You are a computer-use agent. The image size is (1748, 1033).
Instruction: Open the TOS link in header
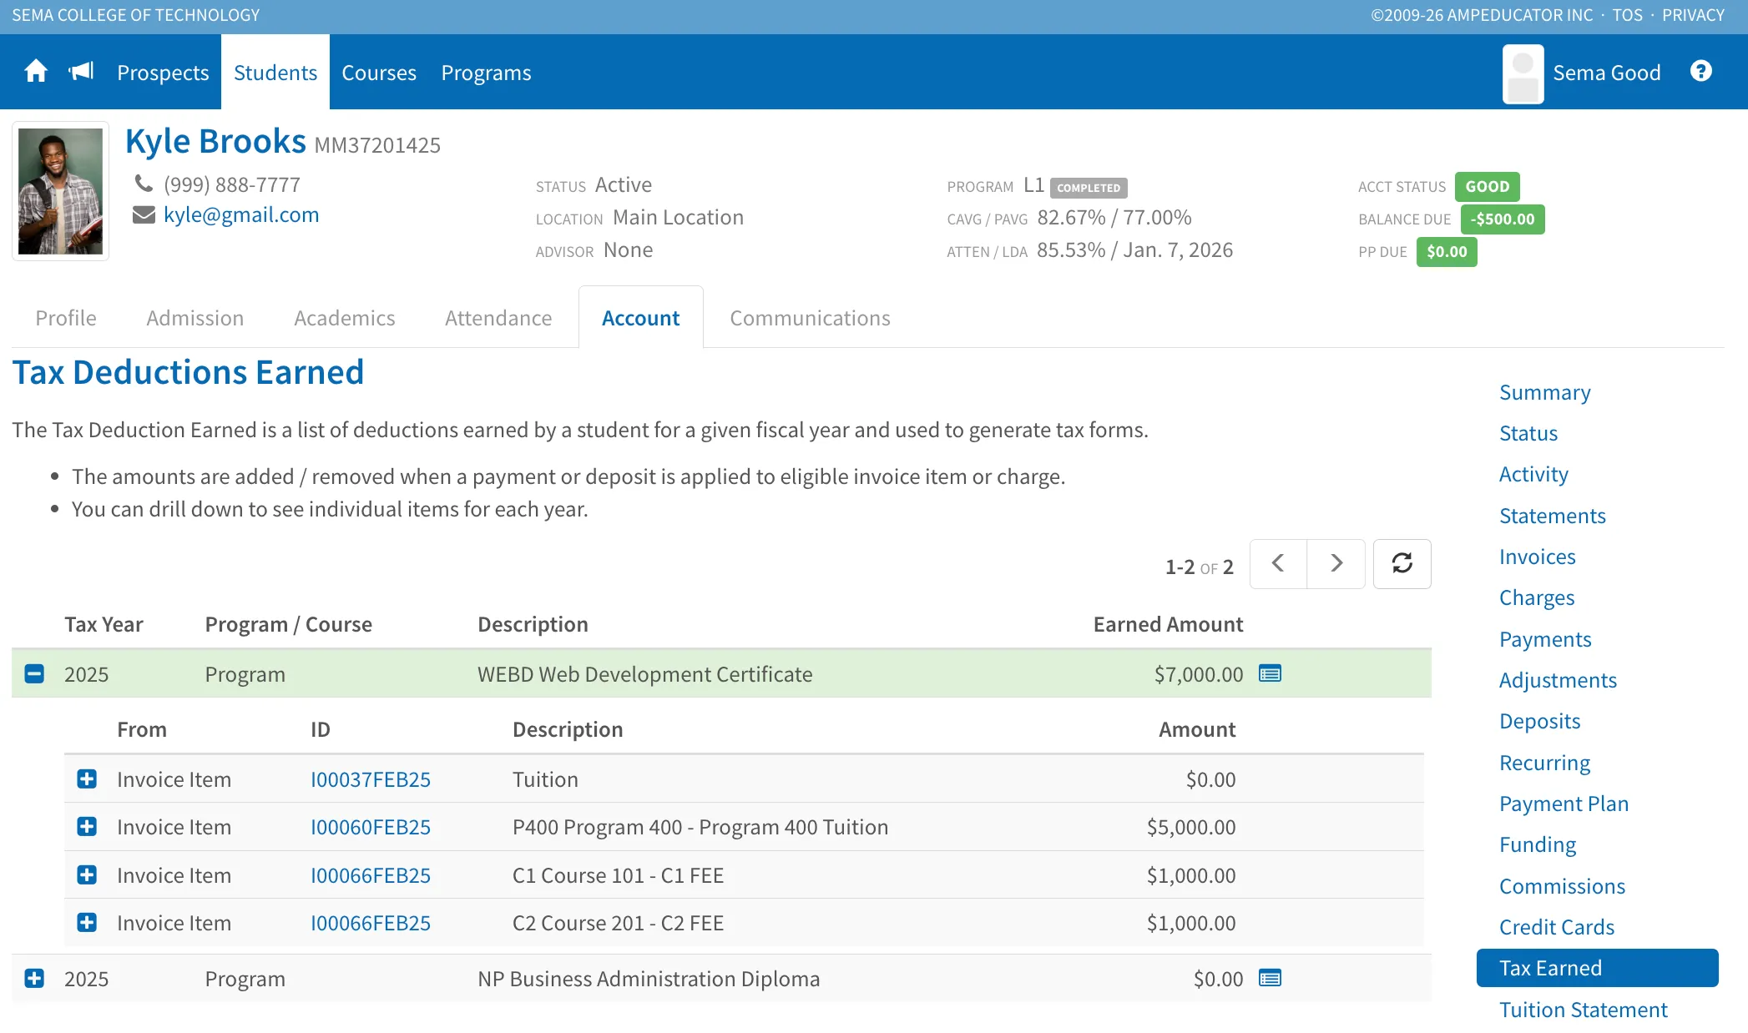click(1626, 15)
